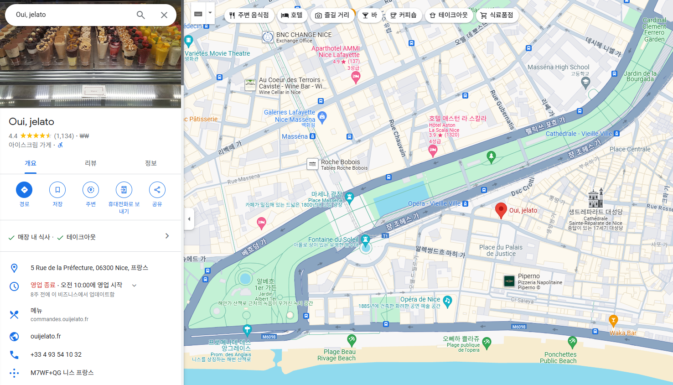Screen dimensions: 673x385
Task: Filter by 즐길 거리 chip
Action: (332, 15)
